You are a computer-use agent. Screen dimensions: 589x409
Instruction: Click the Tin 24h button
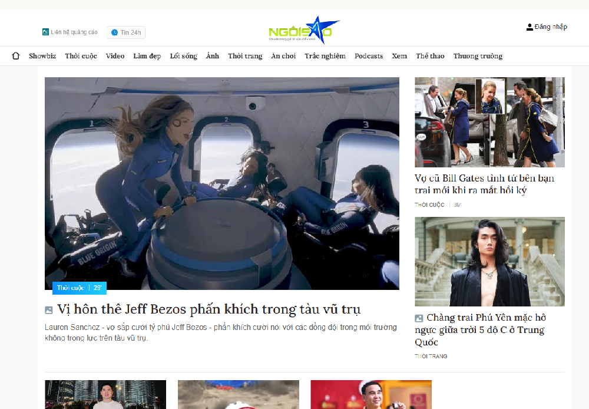pos(126,32)
